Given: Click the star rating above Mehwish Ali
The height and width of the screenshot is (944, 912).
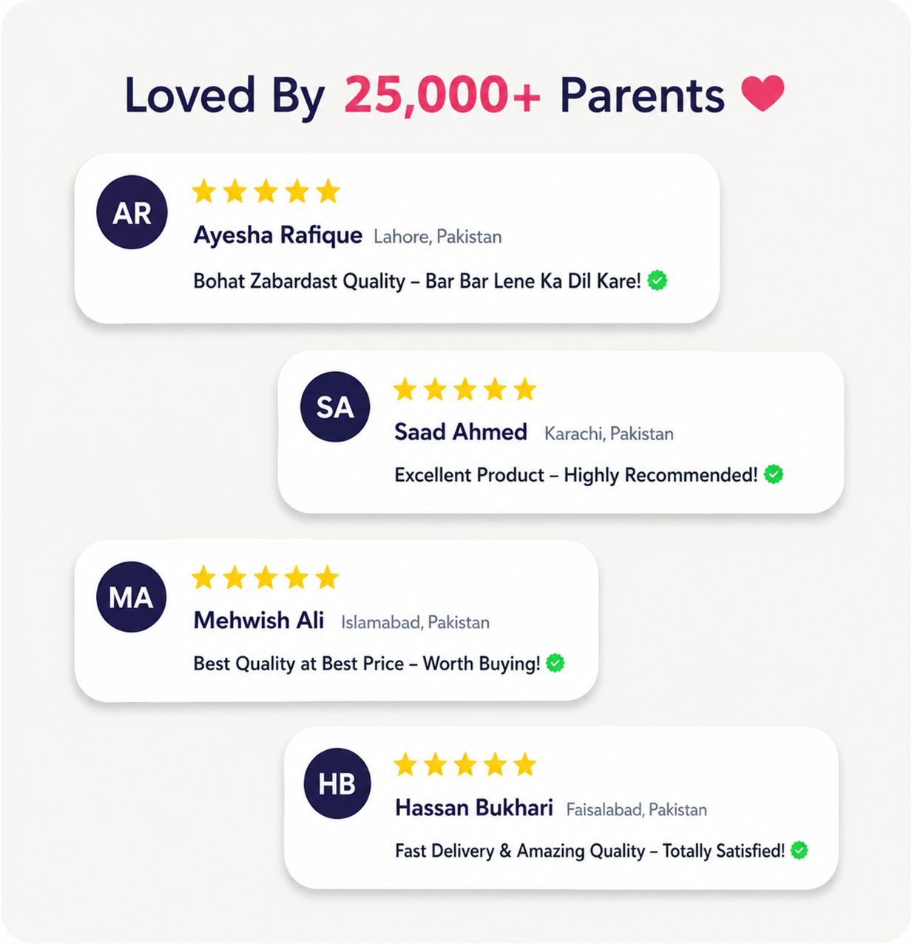Looking at the screenshot, I should [x=266, y=577].
